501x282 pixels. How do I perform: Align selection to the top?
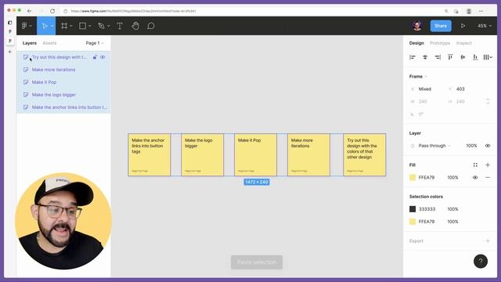point(450,57)
